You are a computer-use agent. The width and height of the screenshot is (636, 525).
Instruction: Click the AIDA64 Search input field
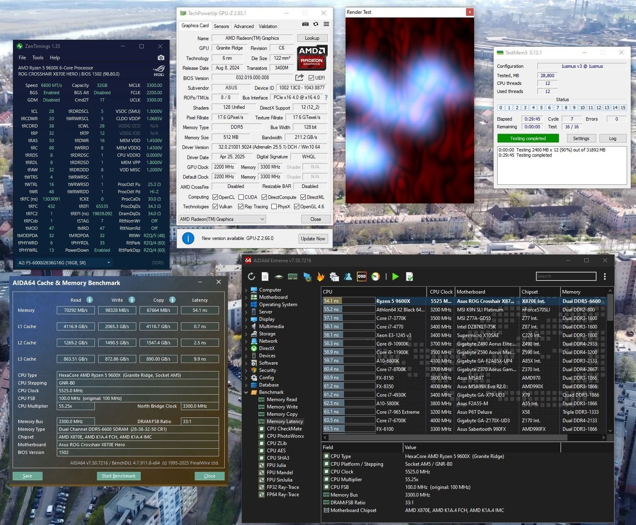[566, 276]
